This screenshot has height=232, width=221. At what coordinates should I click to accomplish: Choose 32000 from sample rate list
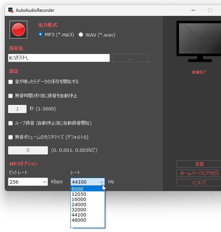tap(88, 210)
